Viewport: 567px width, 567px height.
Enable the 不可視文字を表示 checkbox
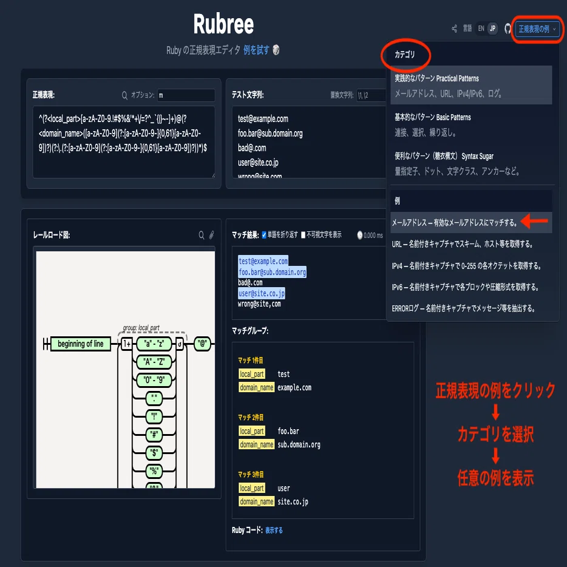tap(304, 235)
